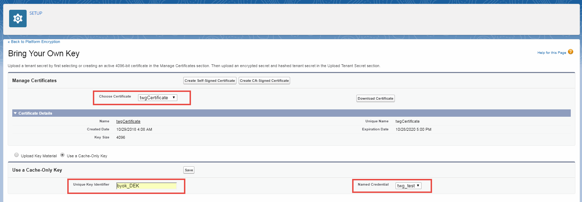The width and height of the screenshot is (582, 202).
Task: Select the Use a Cache-Only Key option
Action: pyautogui.click(x=62, y=155)
